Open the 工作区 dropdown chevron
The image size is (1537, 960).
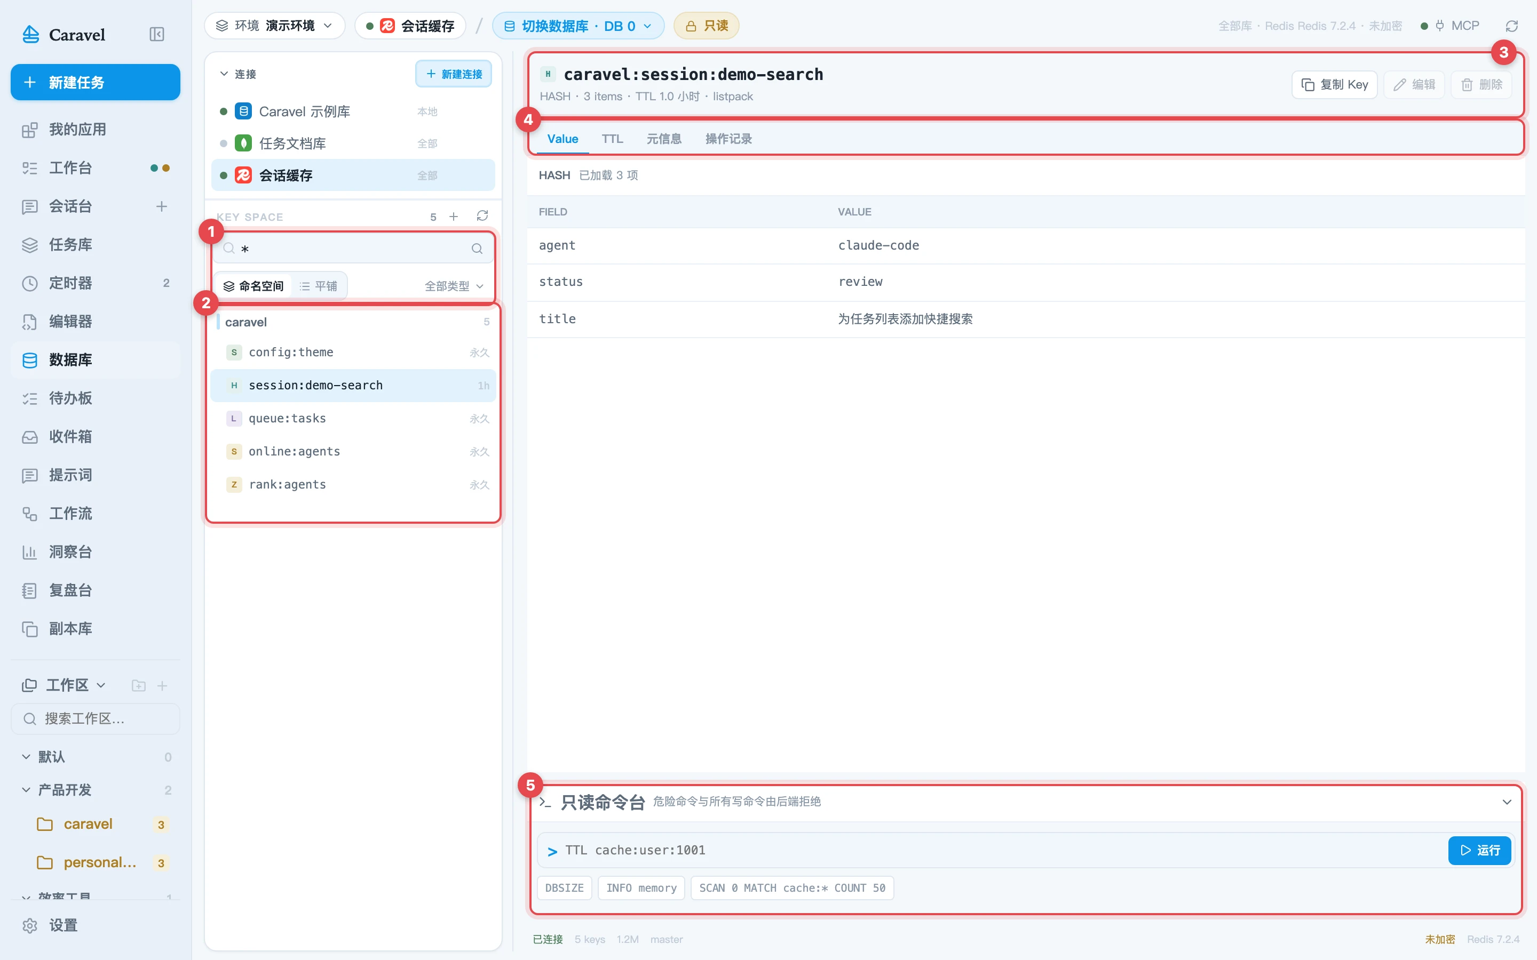[x=101, y=686]
